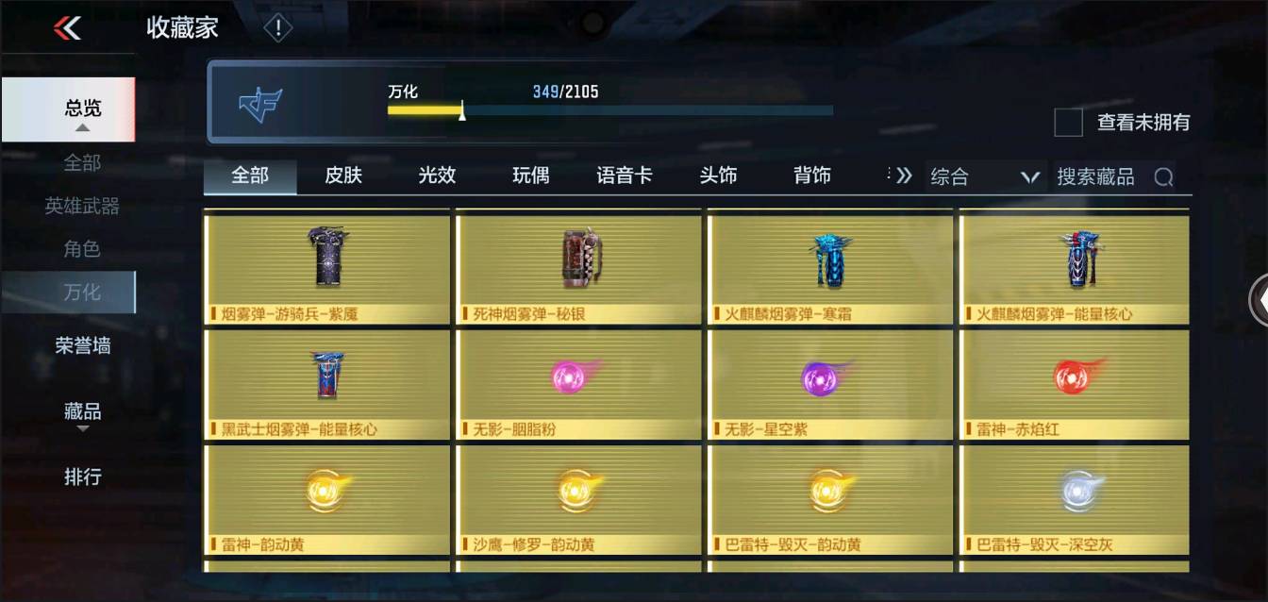Enable the 查看未拥有 checkbox

(1068, 122)
